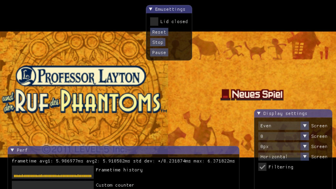Screen dimensions: 336x189
Task: Click the Emusettings title text
Action: [x=170, y=9]
